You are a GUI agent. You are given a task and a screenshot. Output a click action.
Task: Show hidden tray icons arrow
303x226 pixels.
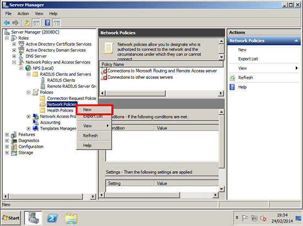237,218
